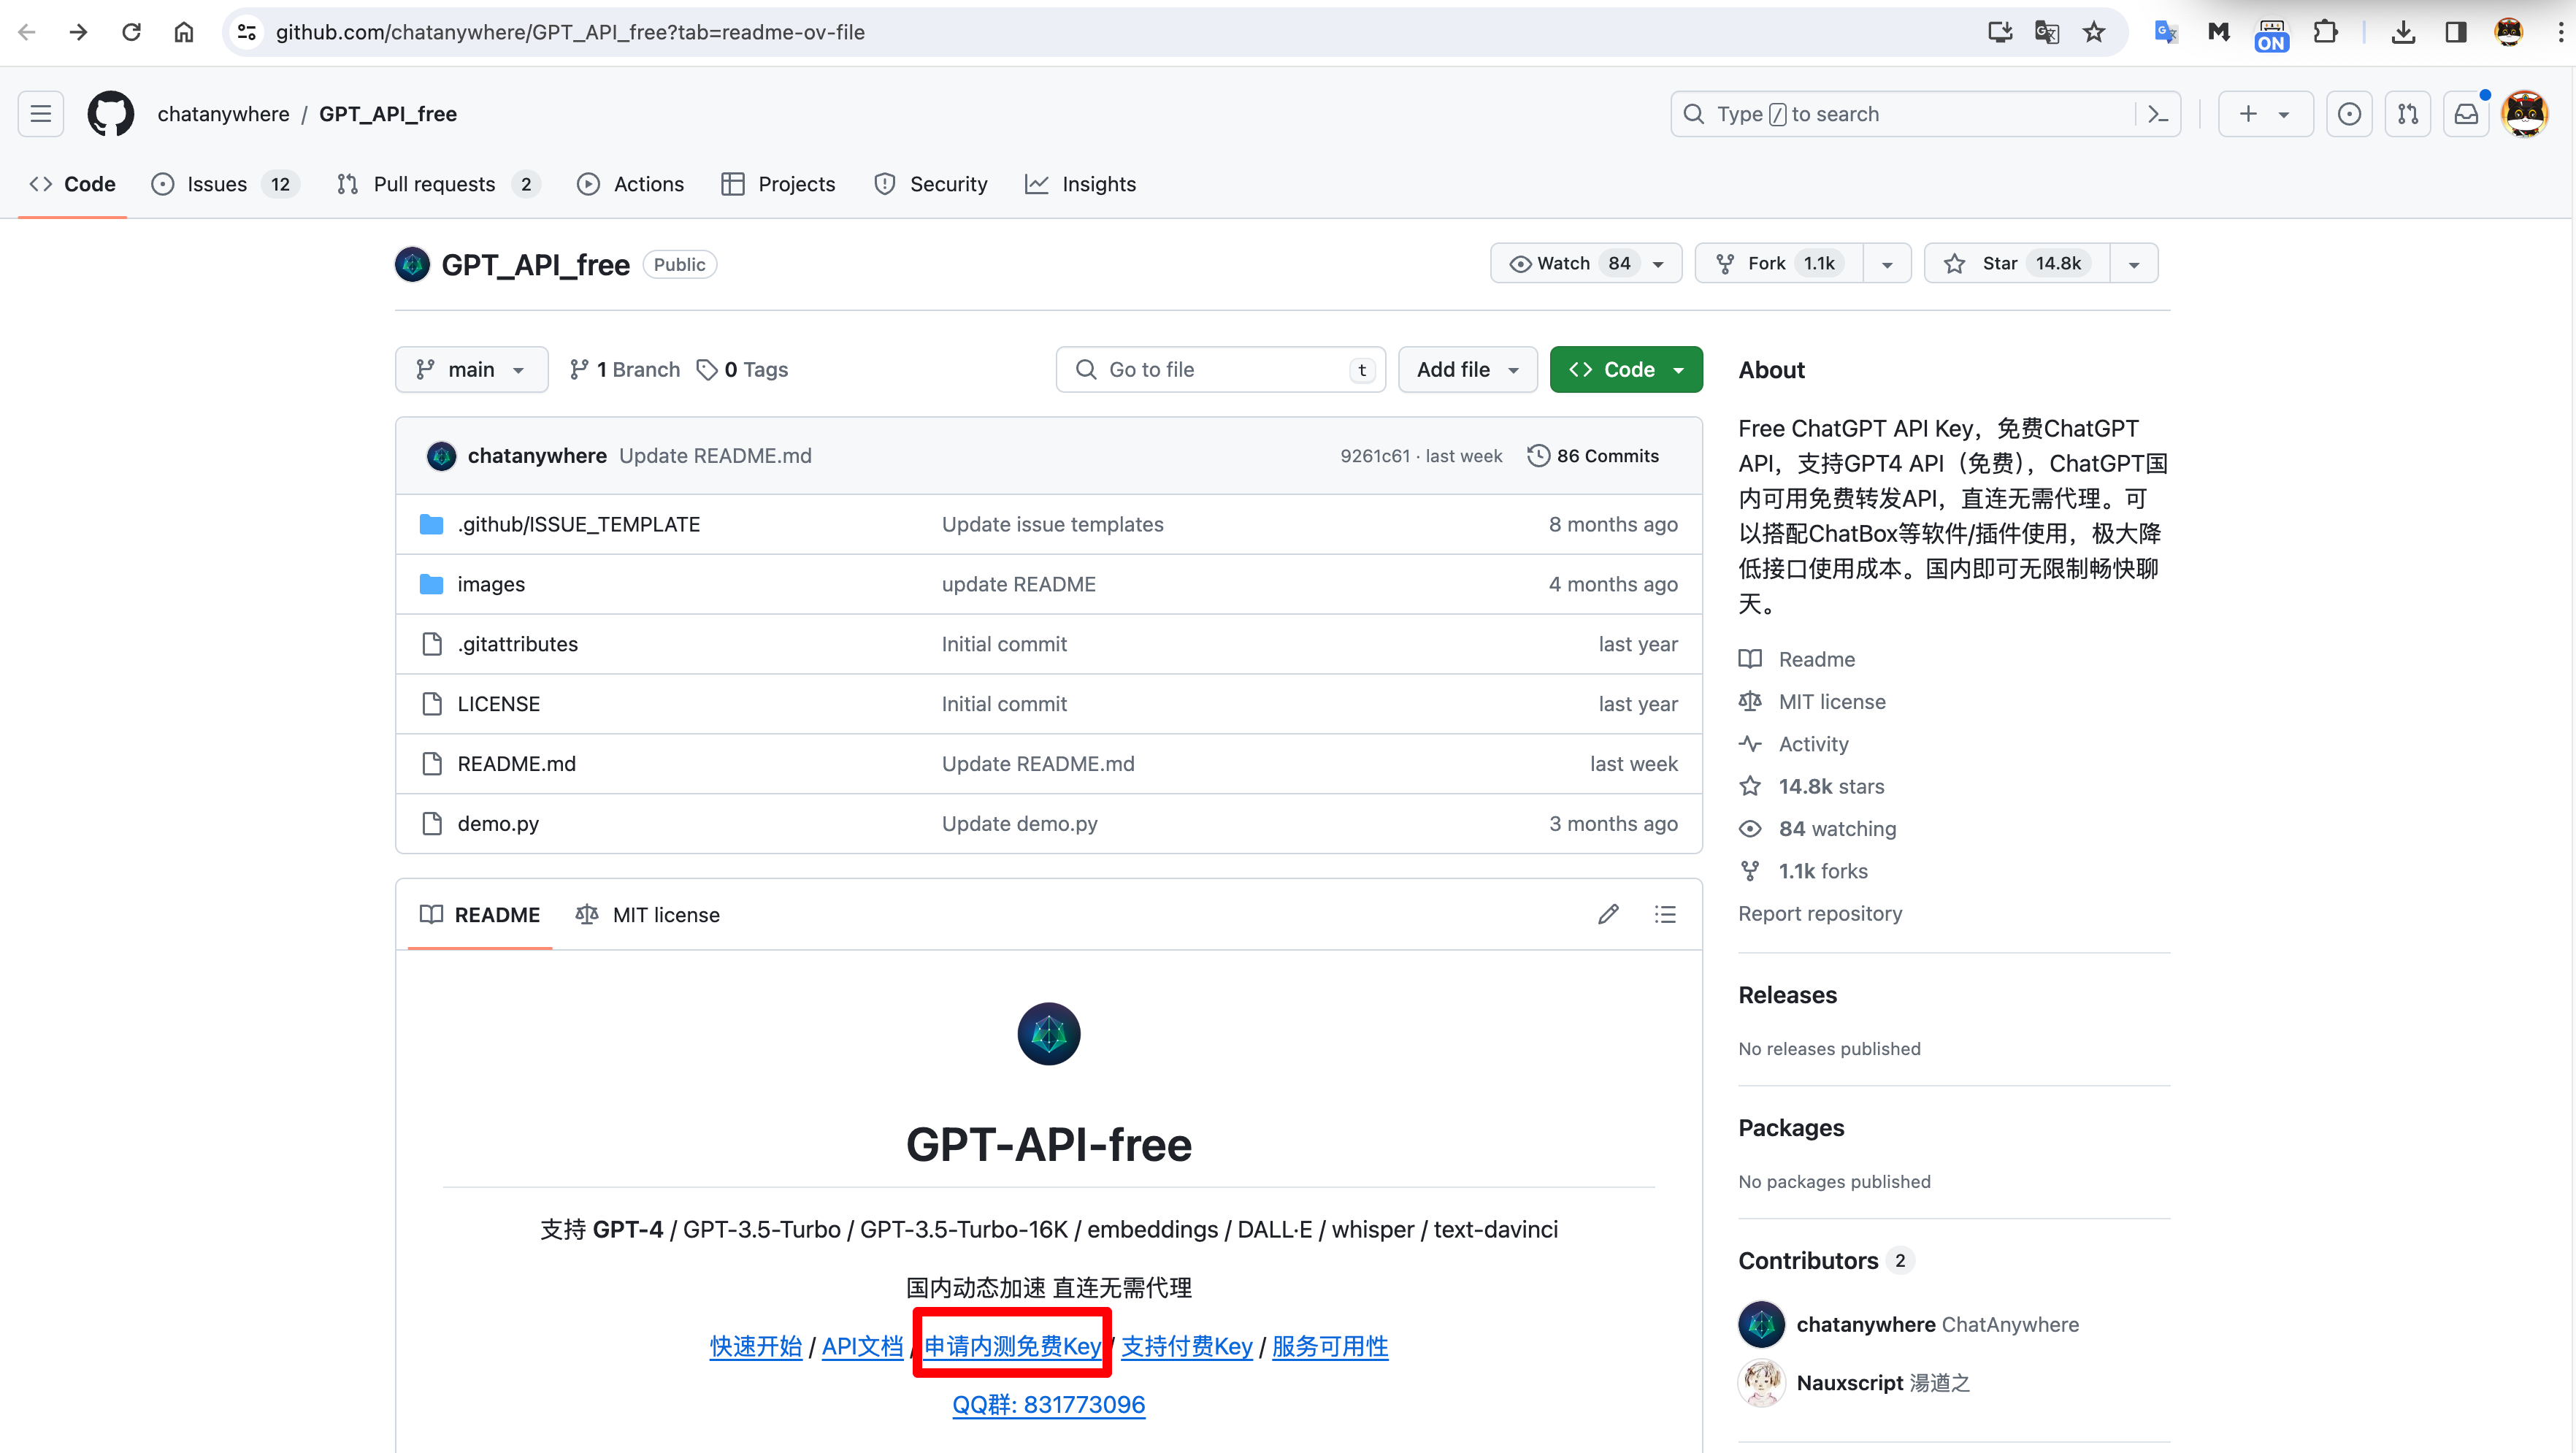Switch to the MIT license tab in README
Image resolution: width=2576 pixels, height=1453 pixels.
tap(648, 915)
